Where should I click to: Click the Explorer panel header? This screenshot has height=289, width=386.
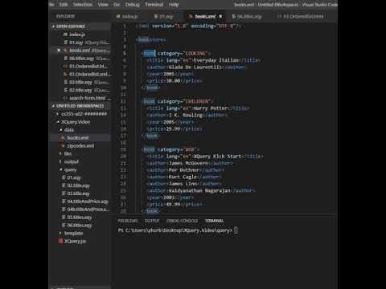pos(65,16)
